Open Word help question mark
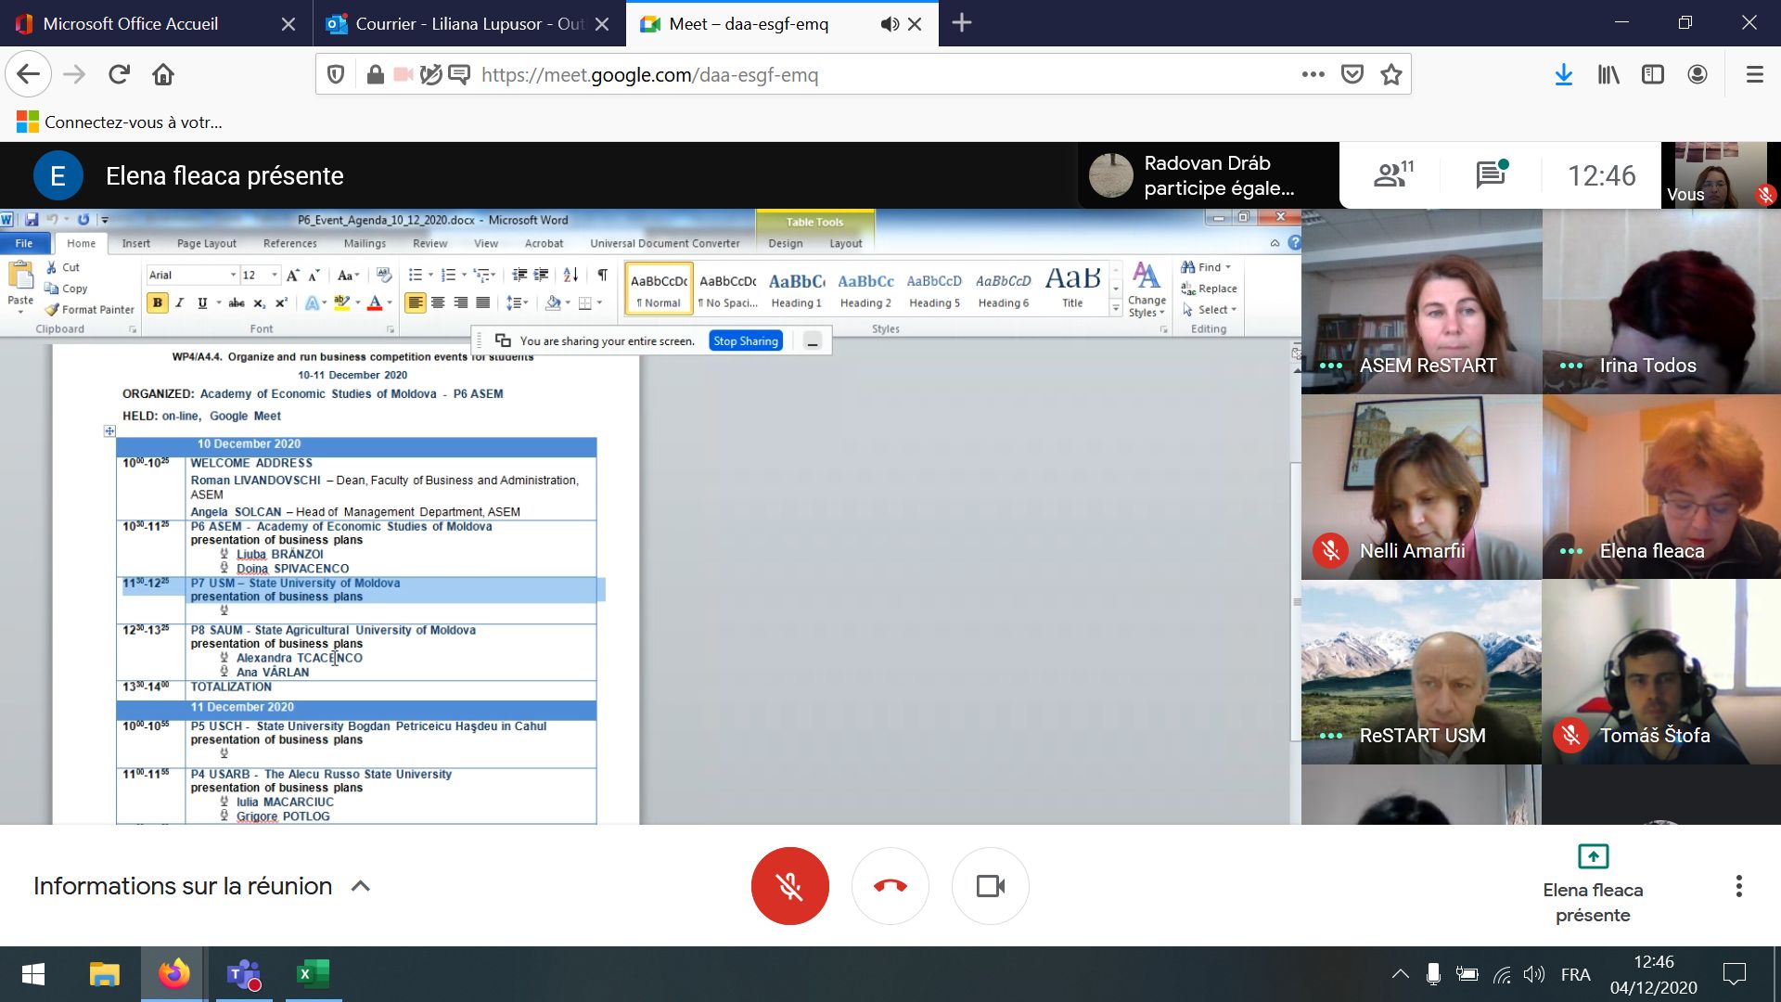This screenshot has height=1002, width=1781. click(x=1294, y=243)
